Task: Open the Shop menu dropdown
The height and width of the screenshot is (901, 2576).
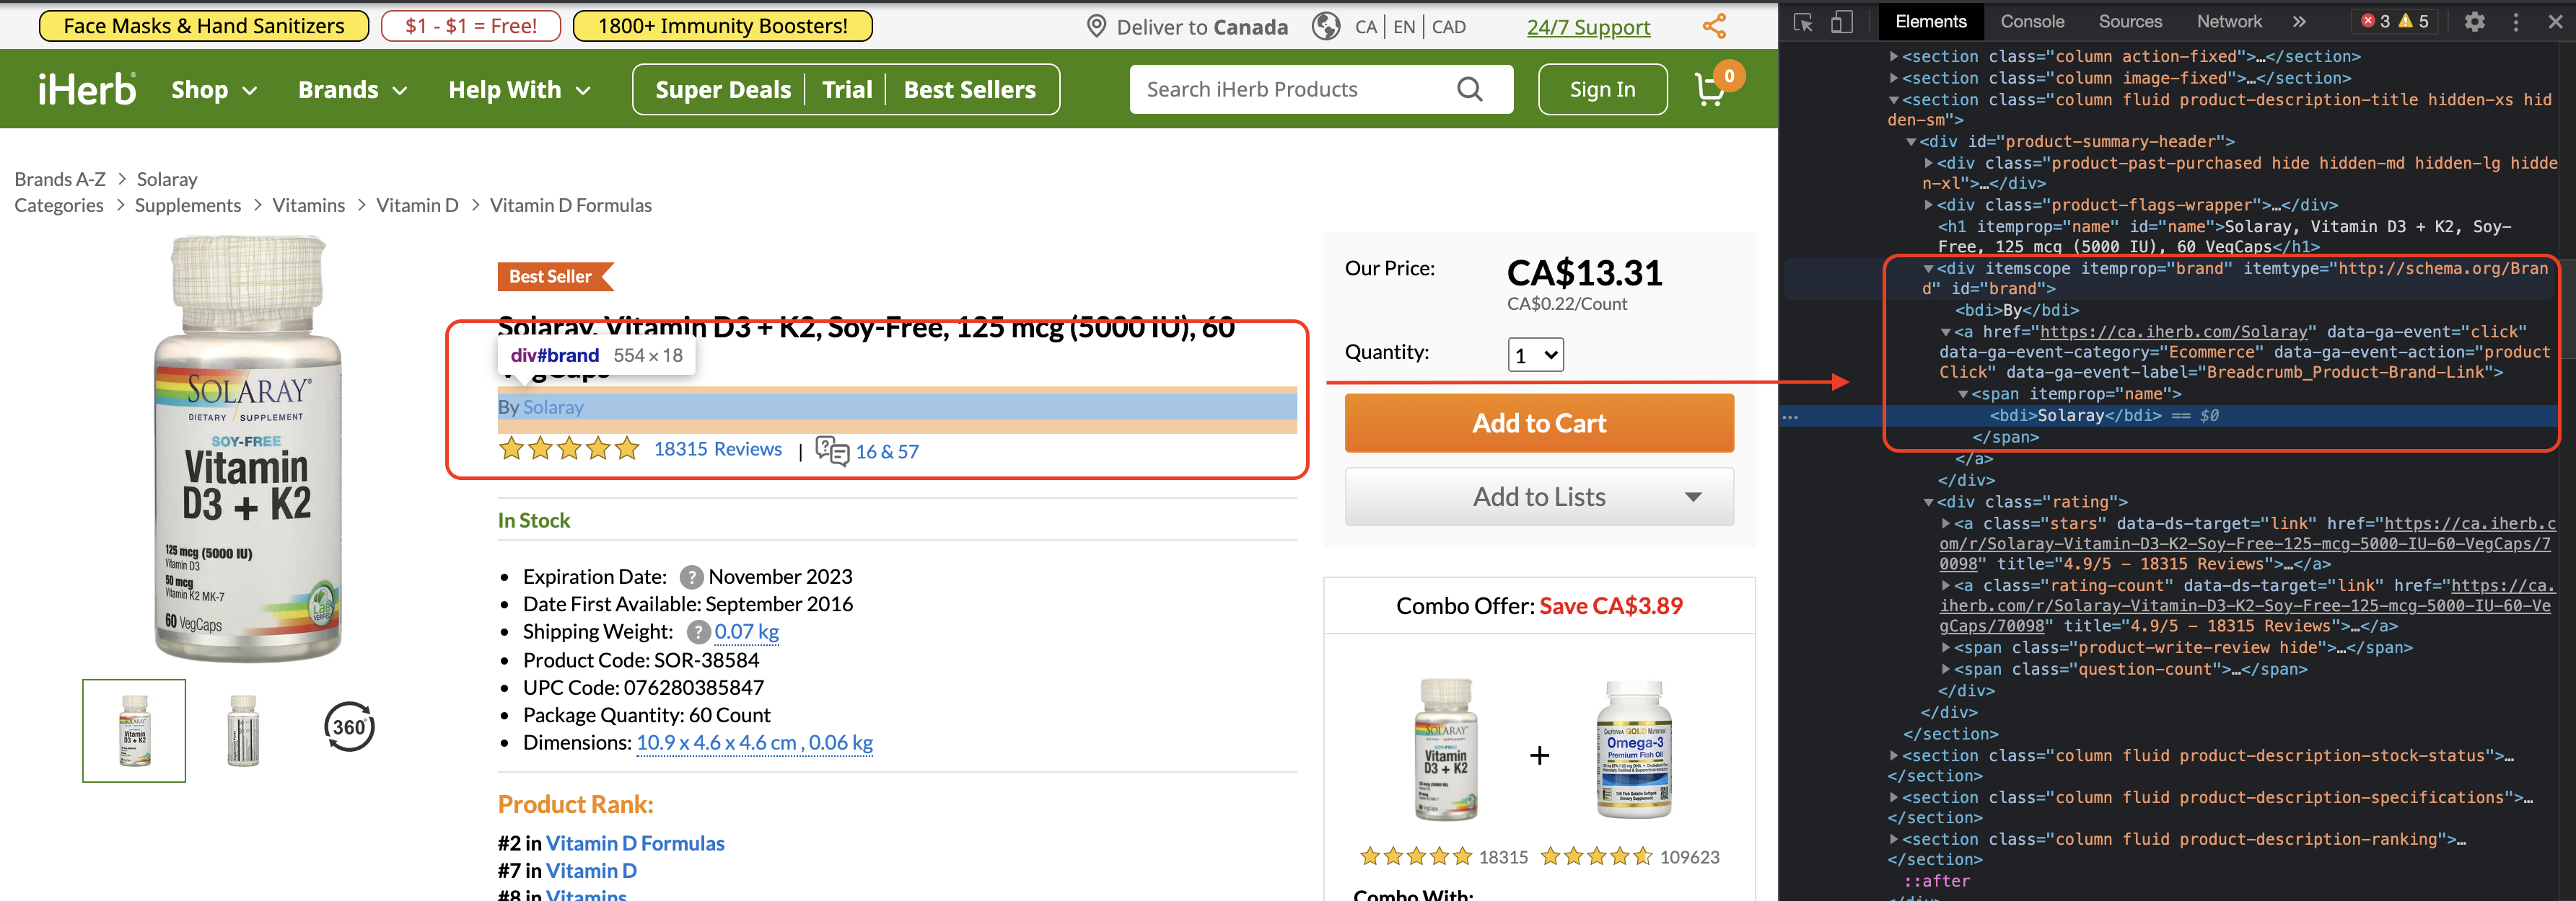Action: click(214, 90)
